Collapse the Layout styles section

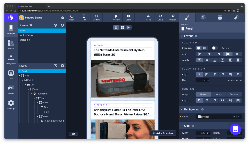pos(182,36)
